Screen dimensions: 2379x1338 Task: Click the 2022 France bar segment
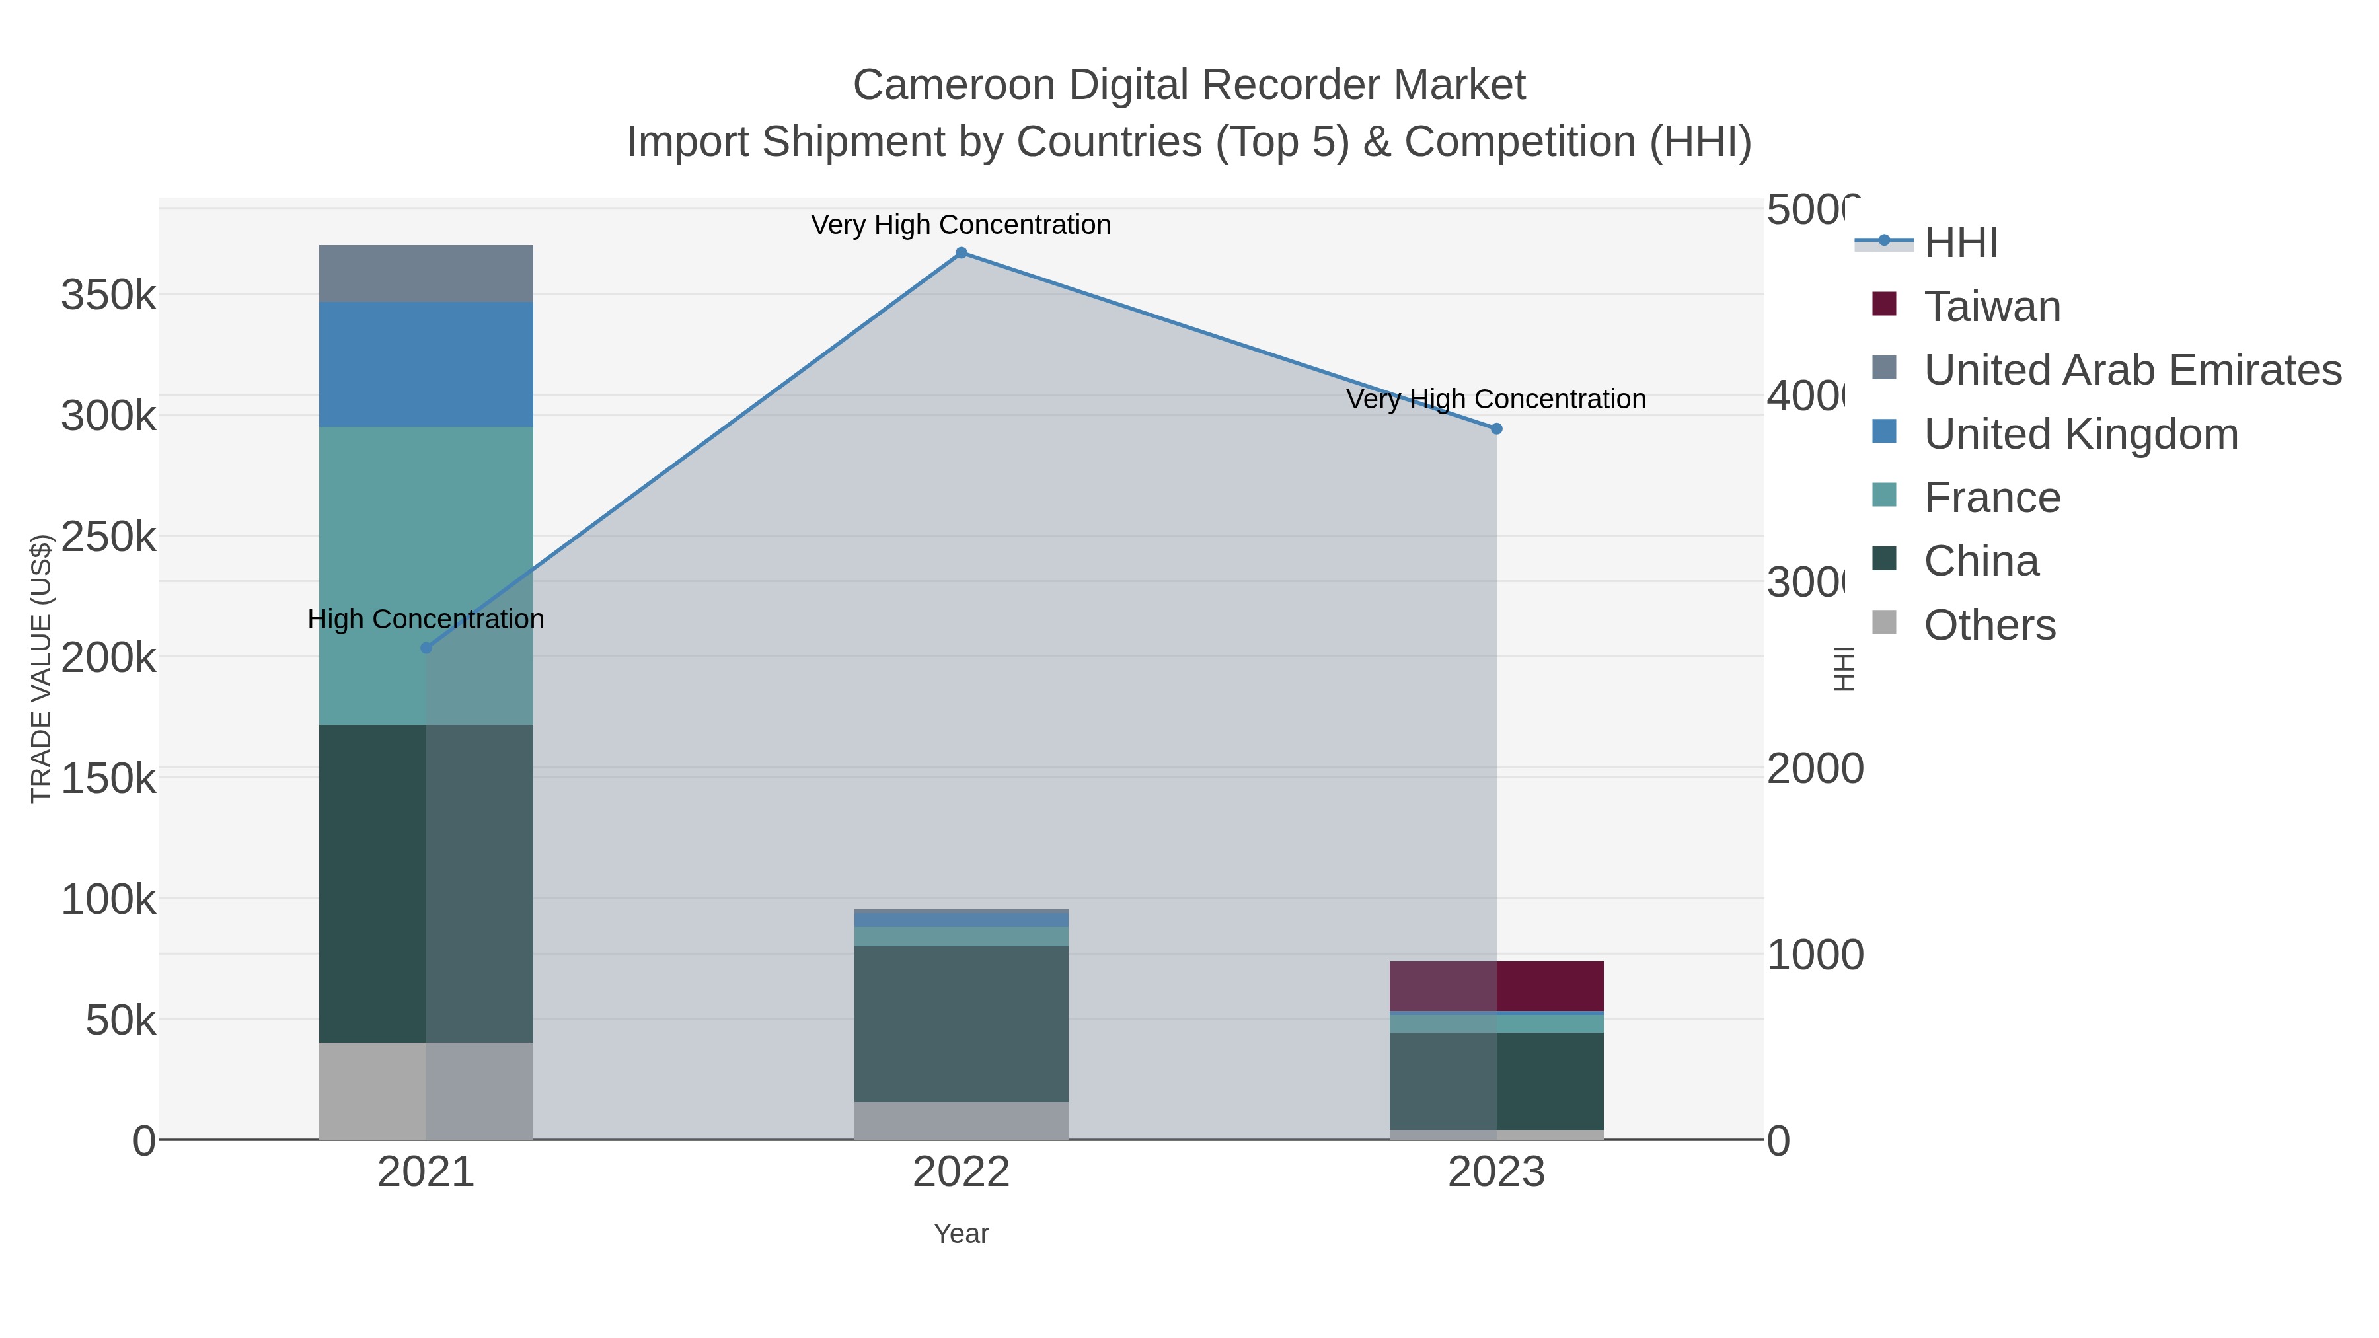[x=962, y=937]
